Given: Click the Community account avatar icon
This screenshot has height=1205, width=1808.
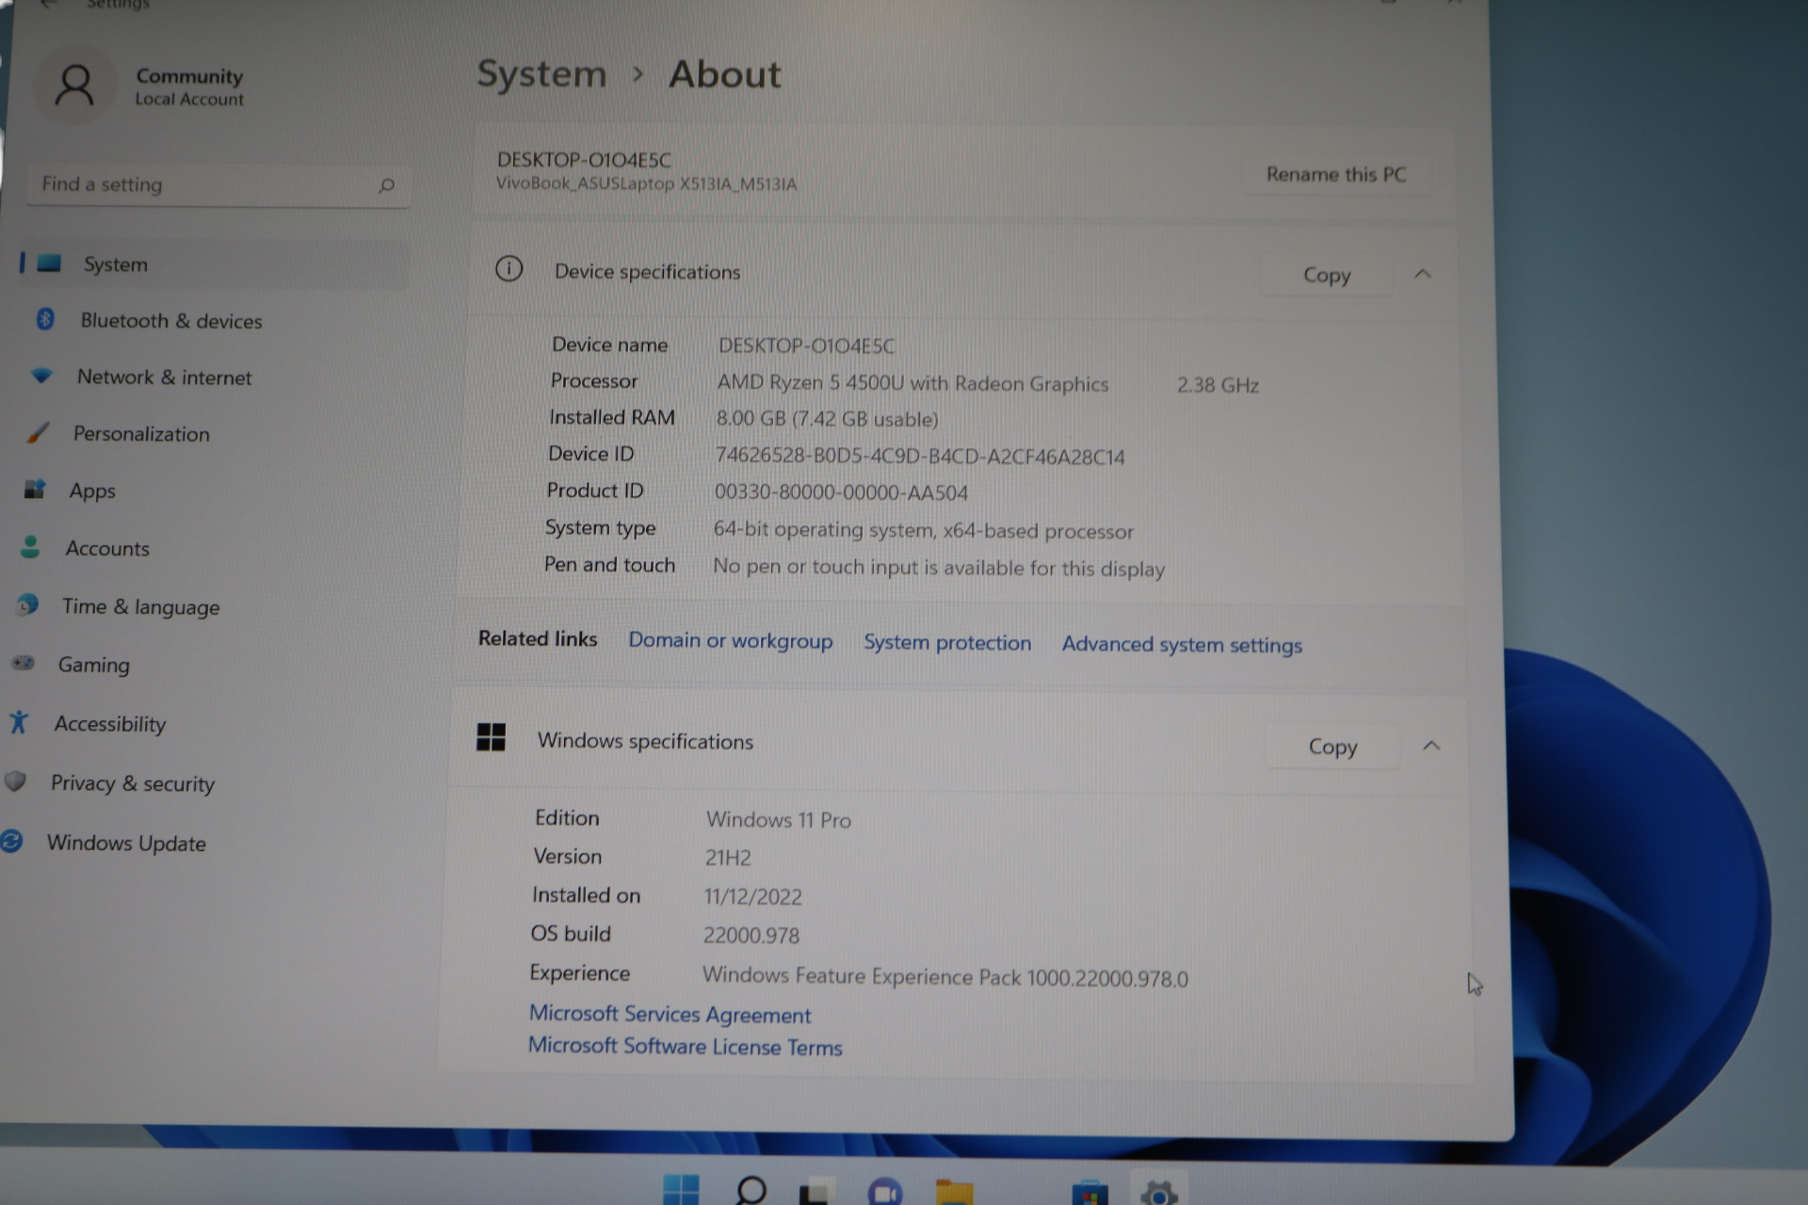Looking at the screenshot, I should point(75,86).
